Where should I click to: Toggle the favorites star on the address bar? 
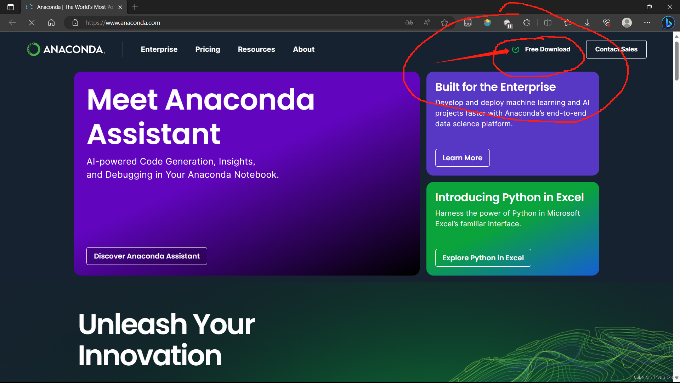click(444, 22)
